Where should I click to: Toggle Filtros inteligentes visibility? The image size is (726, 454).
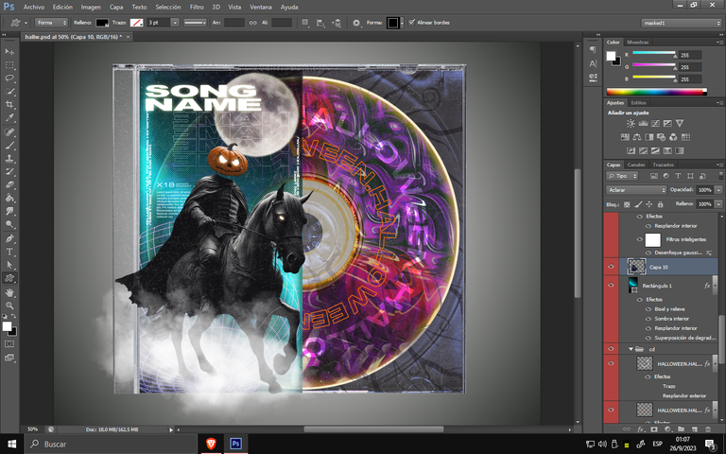pyautogui.click(x=639, y=239)
